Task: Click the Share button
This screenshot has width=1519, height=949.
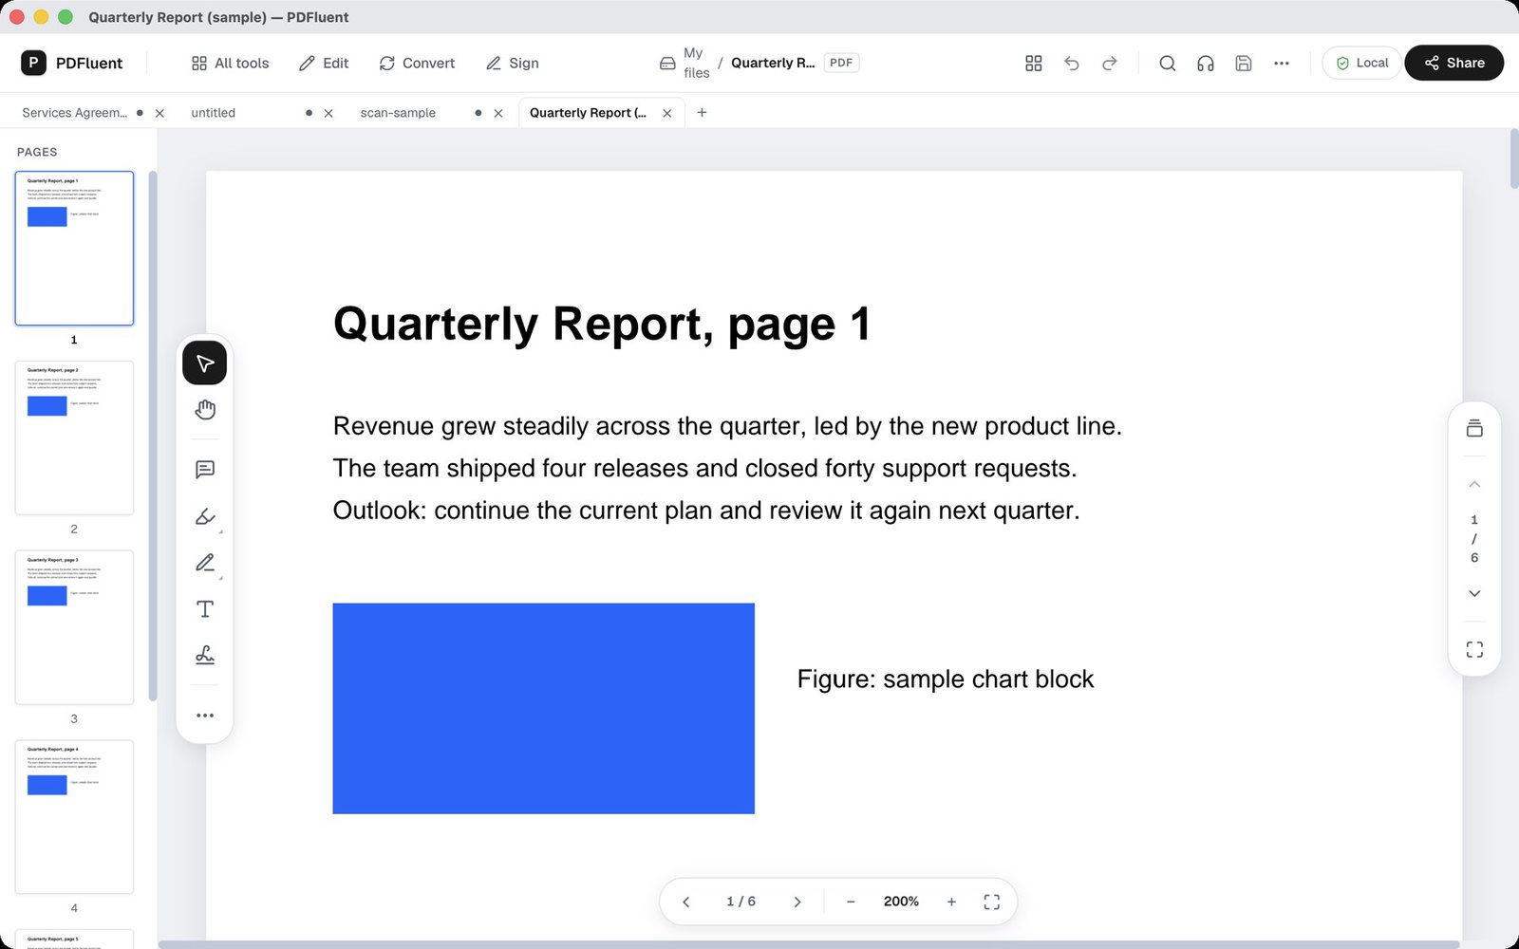Action: 1453,63
